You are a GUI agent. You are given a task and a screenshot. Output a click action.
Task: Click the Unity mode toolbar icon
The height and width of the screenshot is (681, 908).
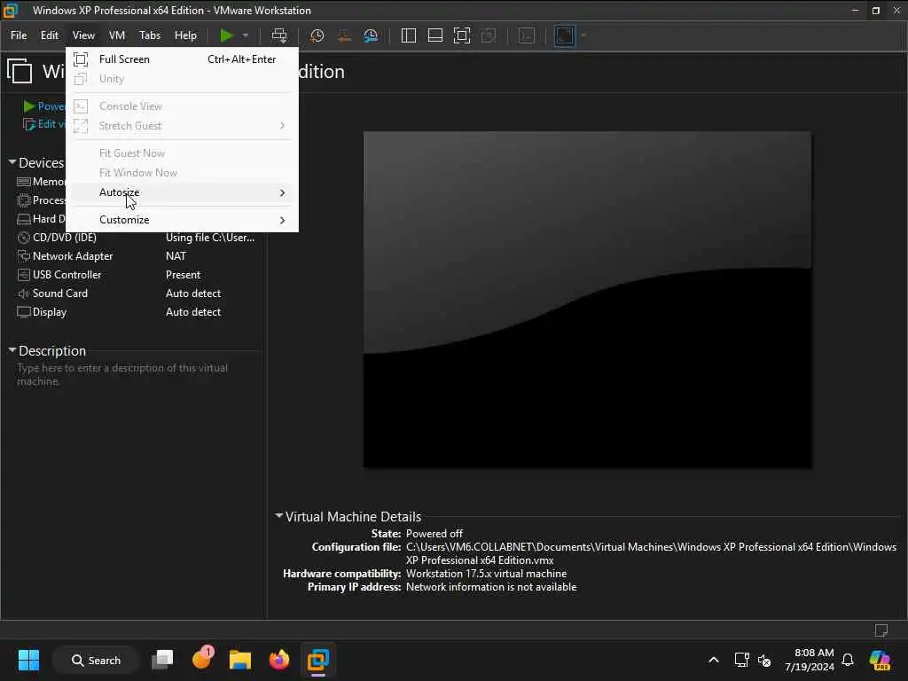(489, 35)
